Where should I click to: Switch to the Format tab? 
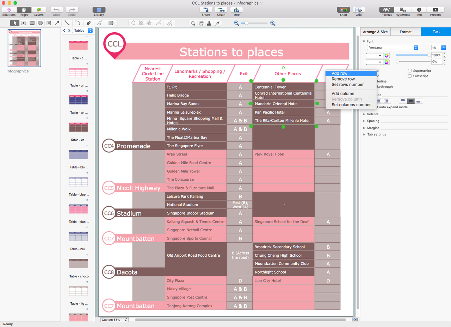coord(406,32)
